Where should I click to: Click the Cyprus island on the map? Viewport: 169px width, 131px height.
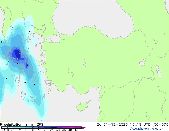coord(82,106)
